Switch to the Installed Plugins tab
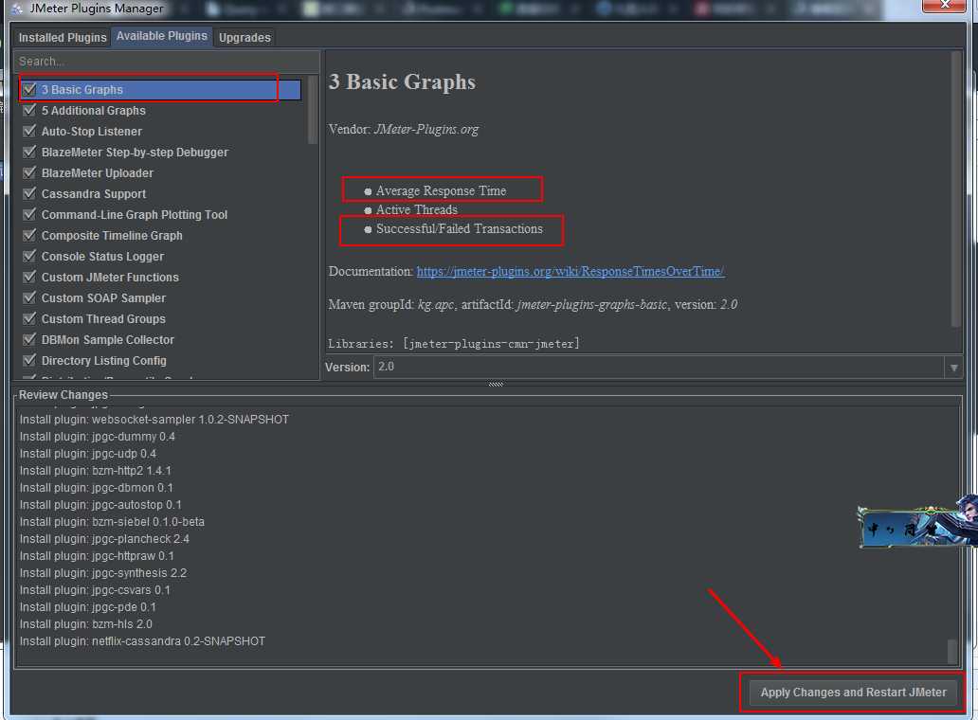Screen dimensions: 978x720 click(x=63, y=37)
